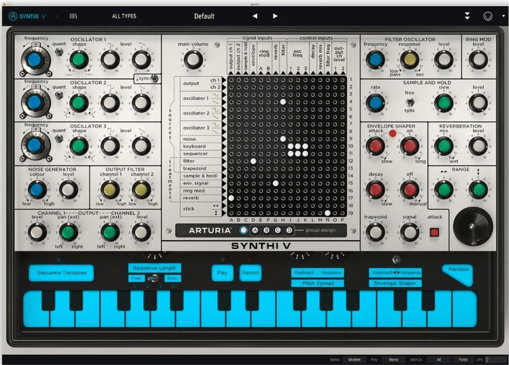Viewport: 509px width, 365px height.
Task: Select group assign B button
Action: coord(267,230)
